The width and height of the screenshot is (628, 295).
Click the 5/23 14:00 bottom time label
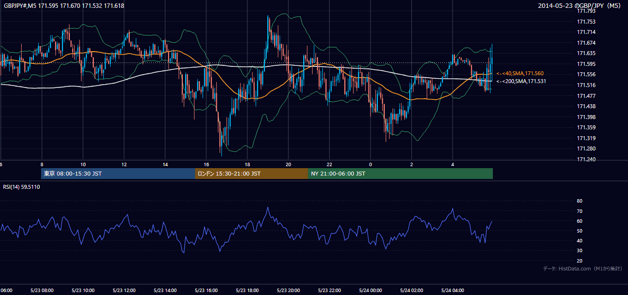click(x=165, y=291)
